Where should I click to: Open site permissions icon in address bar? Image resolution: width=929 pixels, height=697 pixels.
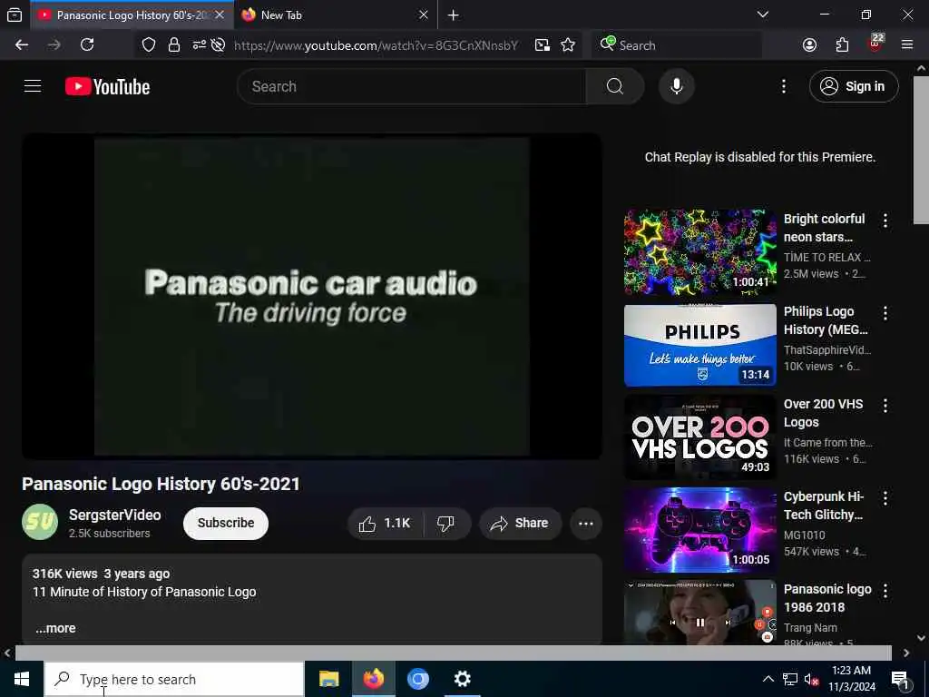tap(199, 45)
